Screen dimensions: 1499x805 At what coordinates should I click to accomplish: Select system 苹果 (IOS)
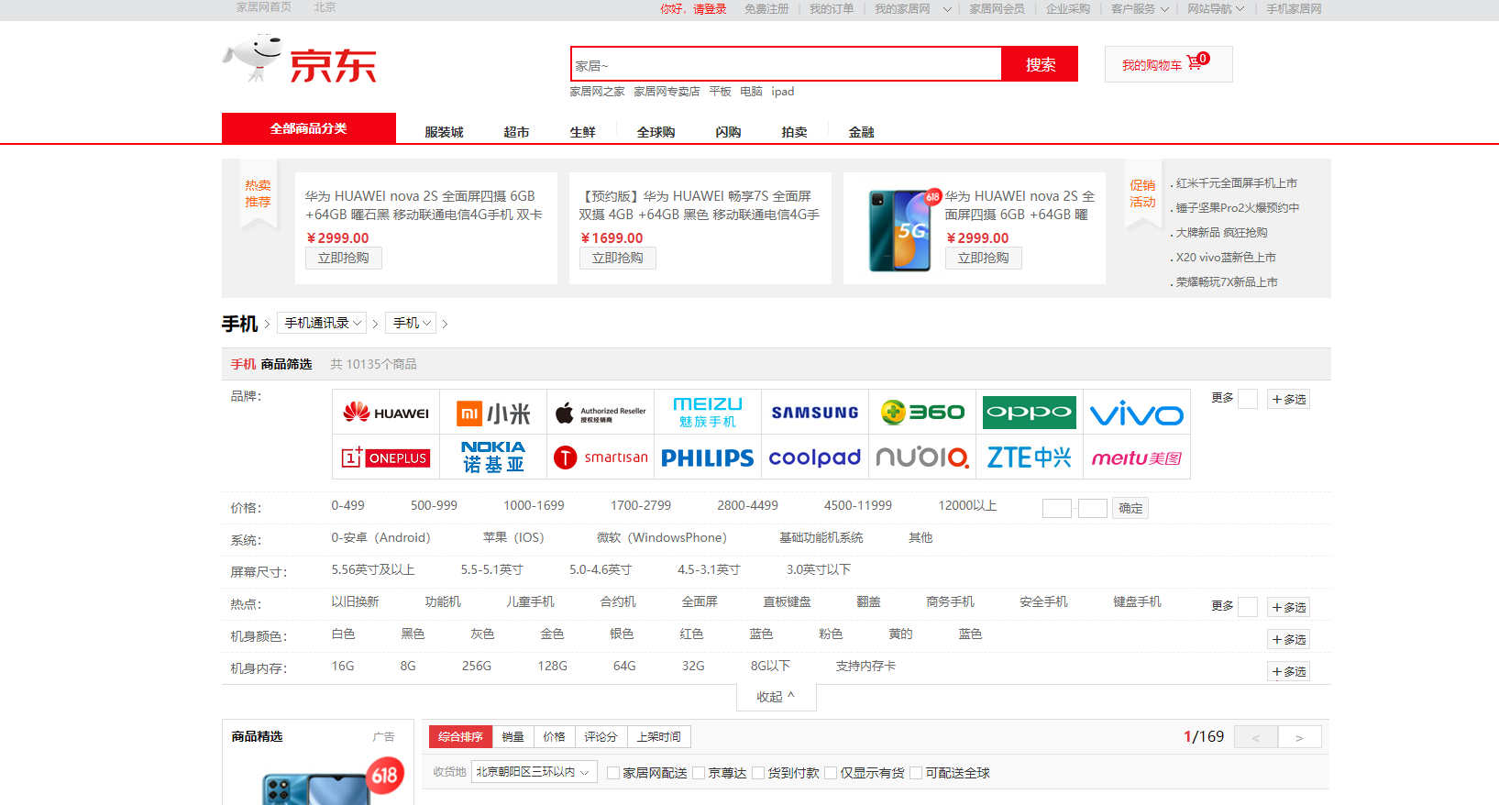(513, 538)
